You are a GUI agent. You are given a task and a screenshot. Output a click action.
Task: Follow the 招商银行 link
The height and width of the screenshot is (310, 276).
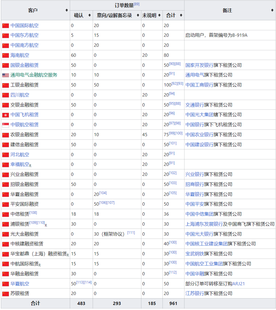point(194,184)
